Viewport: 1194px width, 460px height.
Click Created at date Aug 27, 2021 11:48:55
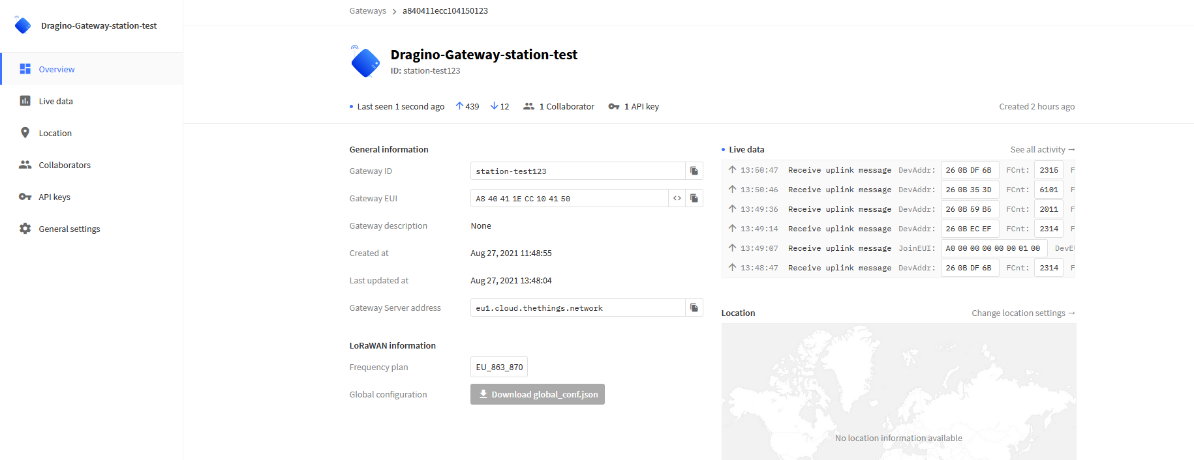pyautogui.click(x=511, y=253)
